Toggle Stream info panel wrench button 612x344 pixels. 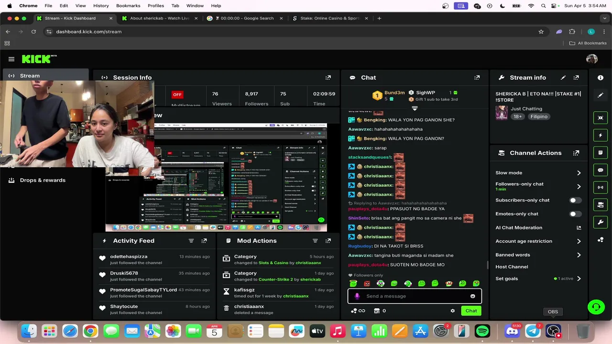(x=601, y=222)
